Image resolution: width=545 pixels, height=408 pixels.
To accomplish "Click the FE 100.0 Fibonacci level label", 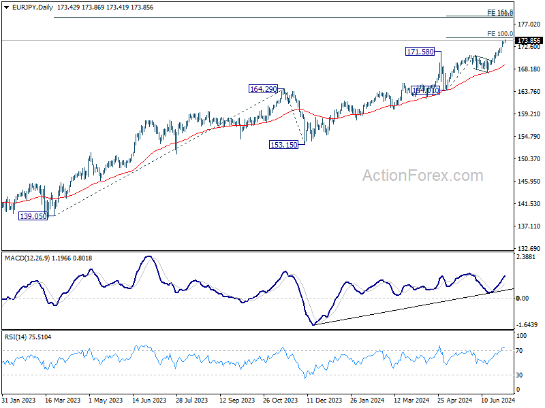I will [500, 33].
